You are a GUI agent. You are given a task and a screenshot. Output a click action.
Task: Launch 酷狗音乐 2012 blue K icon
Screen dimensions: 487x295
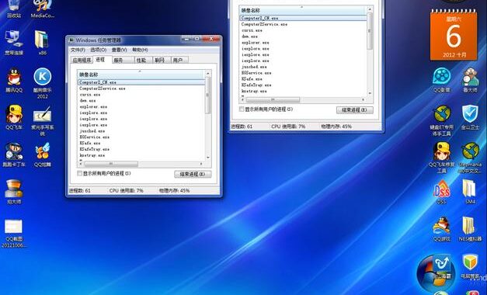(43, 82)
